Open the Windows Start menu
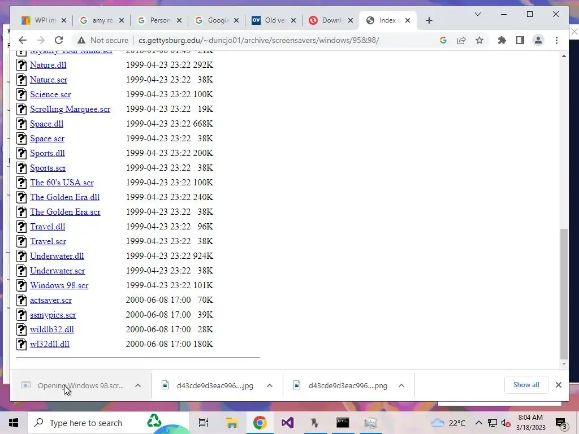579x434 pixels. tap(14, 423)
